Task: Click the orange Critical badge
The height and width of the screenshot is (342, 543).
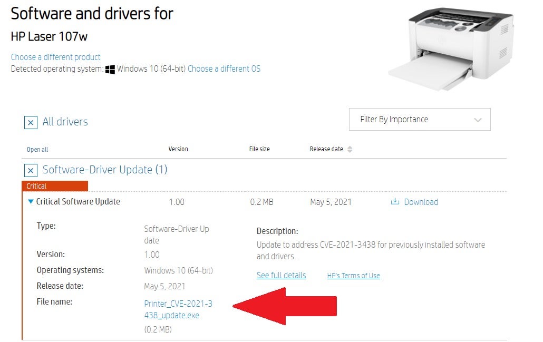Action: tap(55, 186)
